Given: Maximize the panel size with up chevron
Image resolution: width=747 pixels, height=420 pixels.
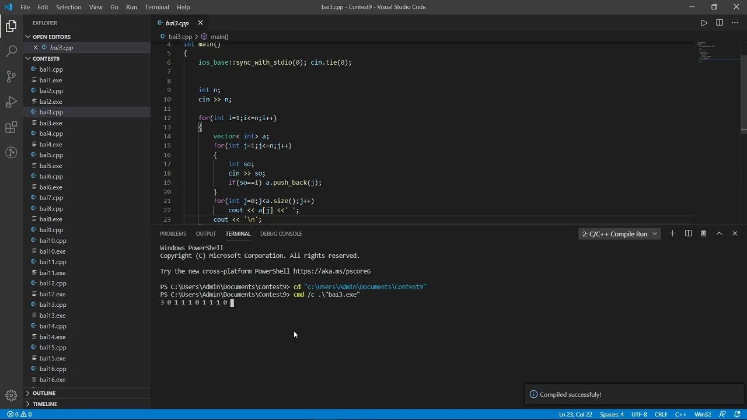Looking at the screenshot, I should (x=719, y=233).
